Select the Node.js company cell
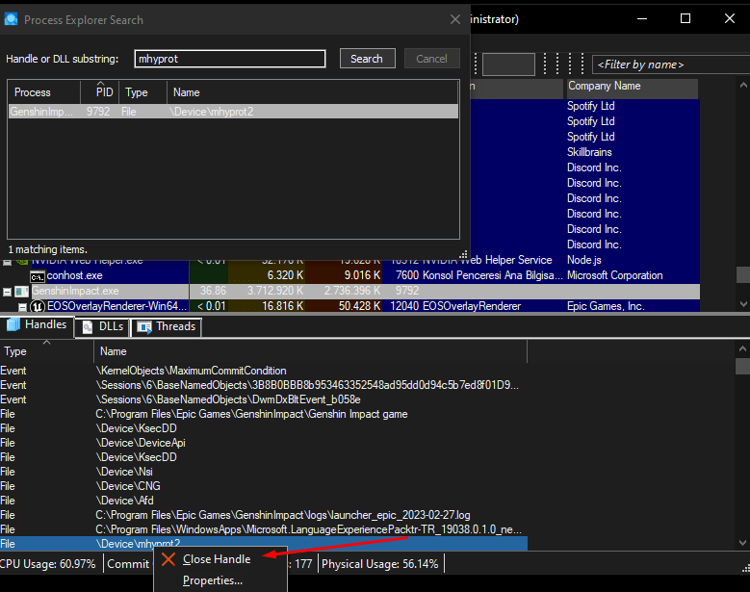The image size is (750, 592). pos(584,260)
